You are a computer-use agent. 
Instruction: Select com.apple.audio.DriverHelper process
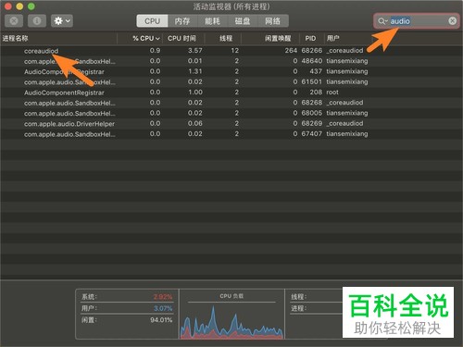coord(231,124)
